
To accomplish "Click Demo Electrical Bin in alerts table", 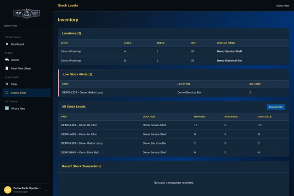I will coord(189,92).
